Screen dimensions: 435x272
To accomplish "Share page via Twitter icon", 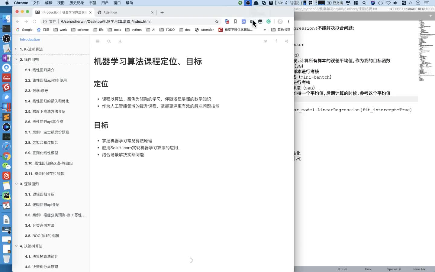I will click(x=266, y=41).
